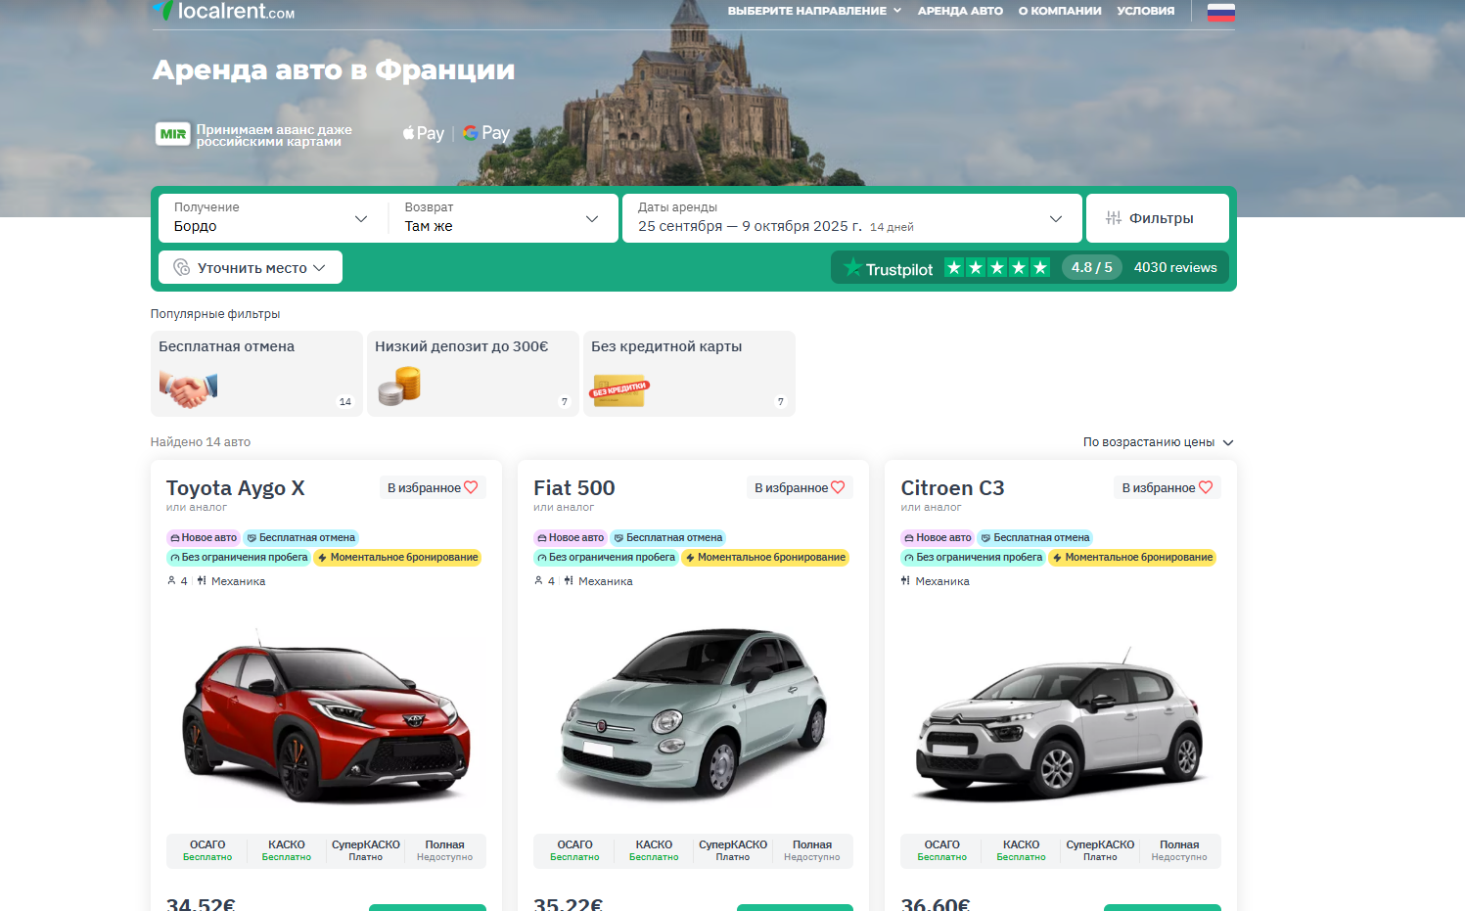Click the Уточнить место button
The width and height of the screenshot is (1465, 911).
tap(251, 268)
